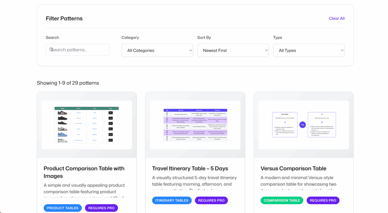Open Versus Comparison Table thumbnail preview
This screenshot has height=213, width=388.
point(304,125)
